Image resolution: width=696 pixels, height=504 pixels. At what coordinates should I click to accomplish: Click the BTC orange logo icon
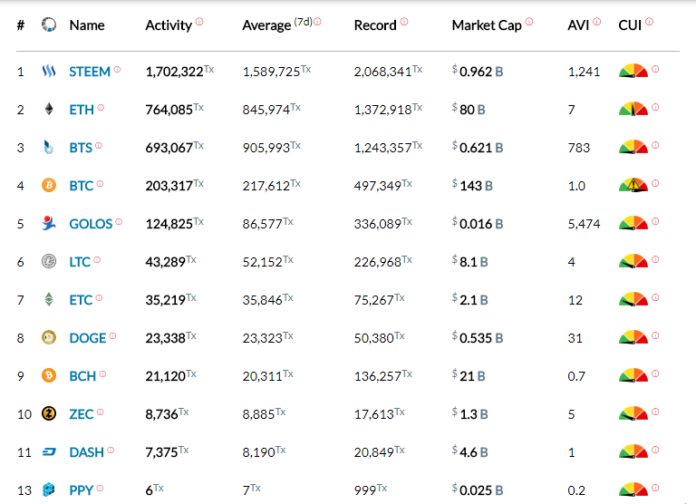[x=49, y=185]
